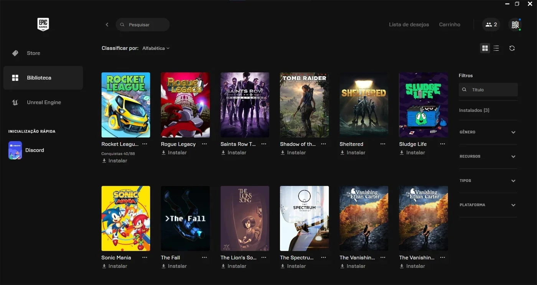Click the Store tag icon in sidebar
The height and width of the screenshot is (285, 537).
(15, 53)
